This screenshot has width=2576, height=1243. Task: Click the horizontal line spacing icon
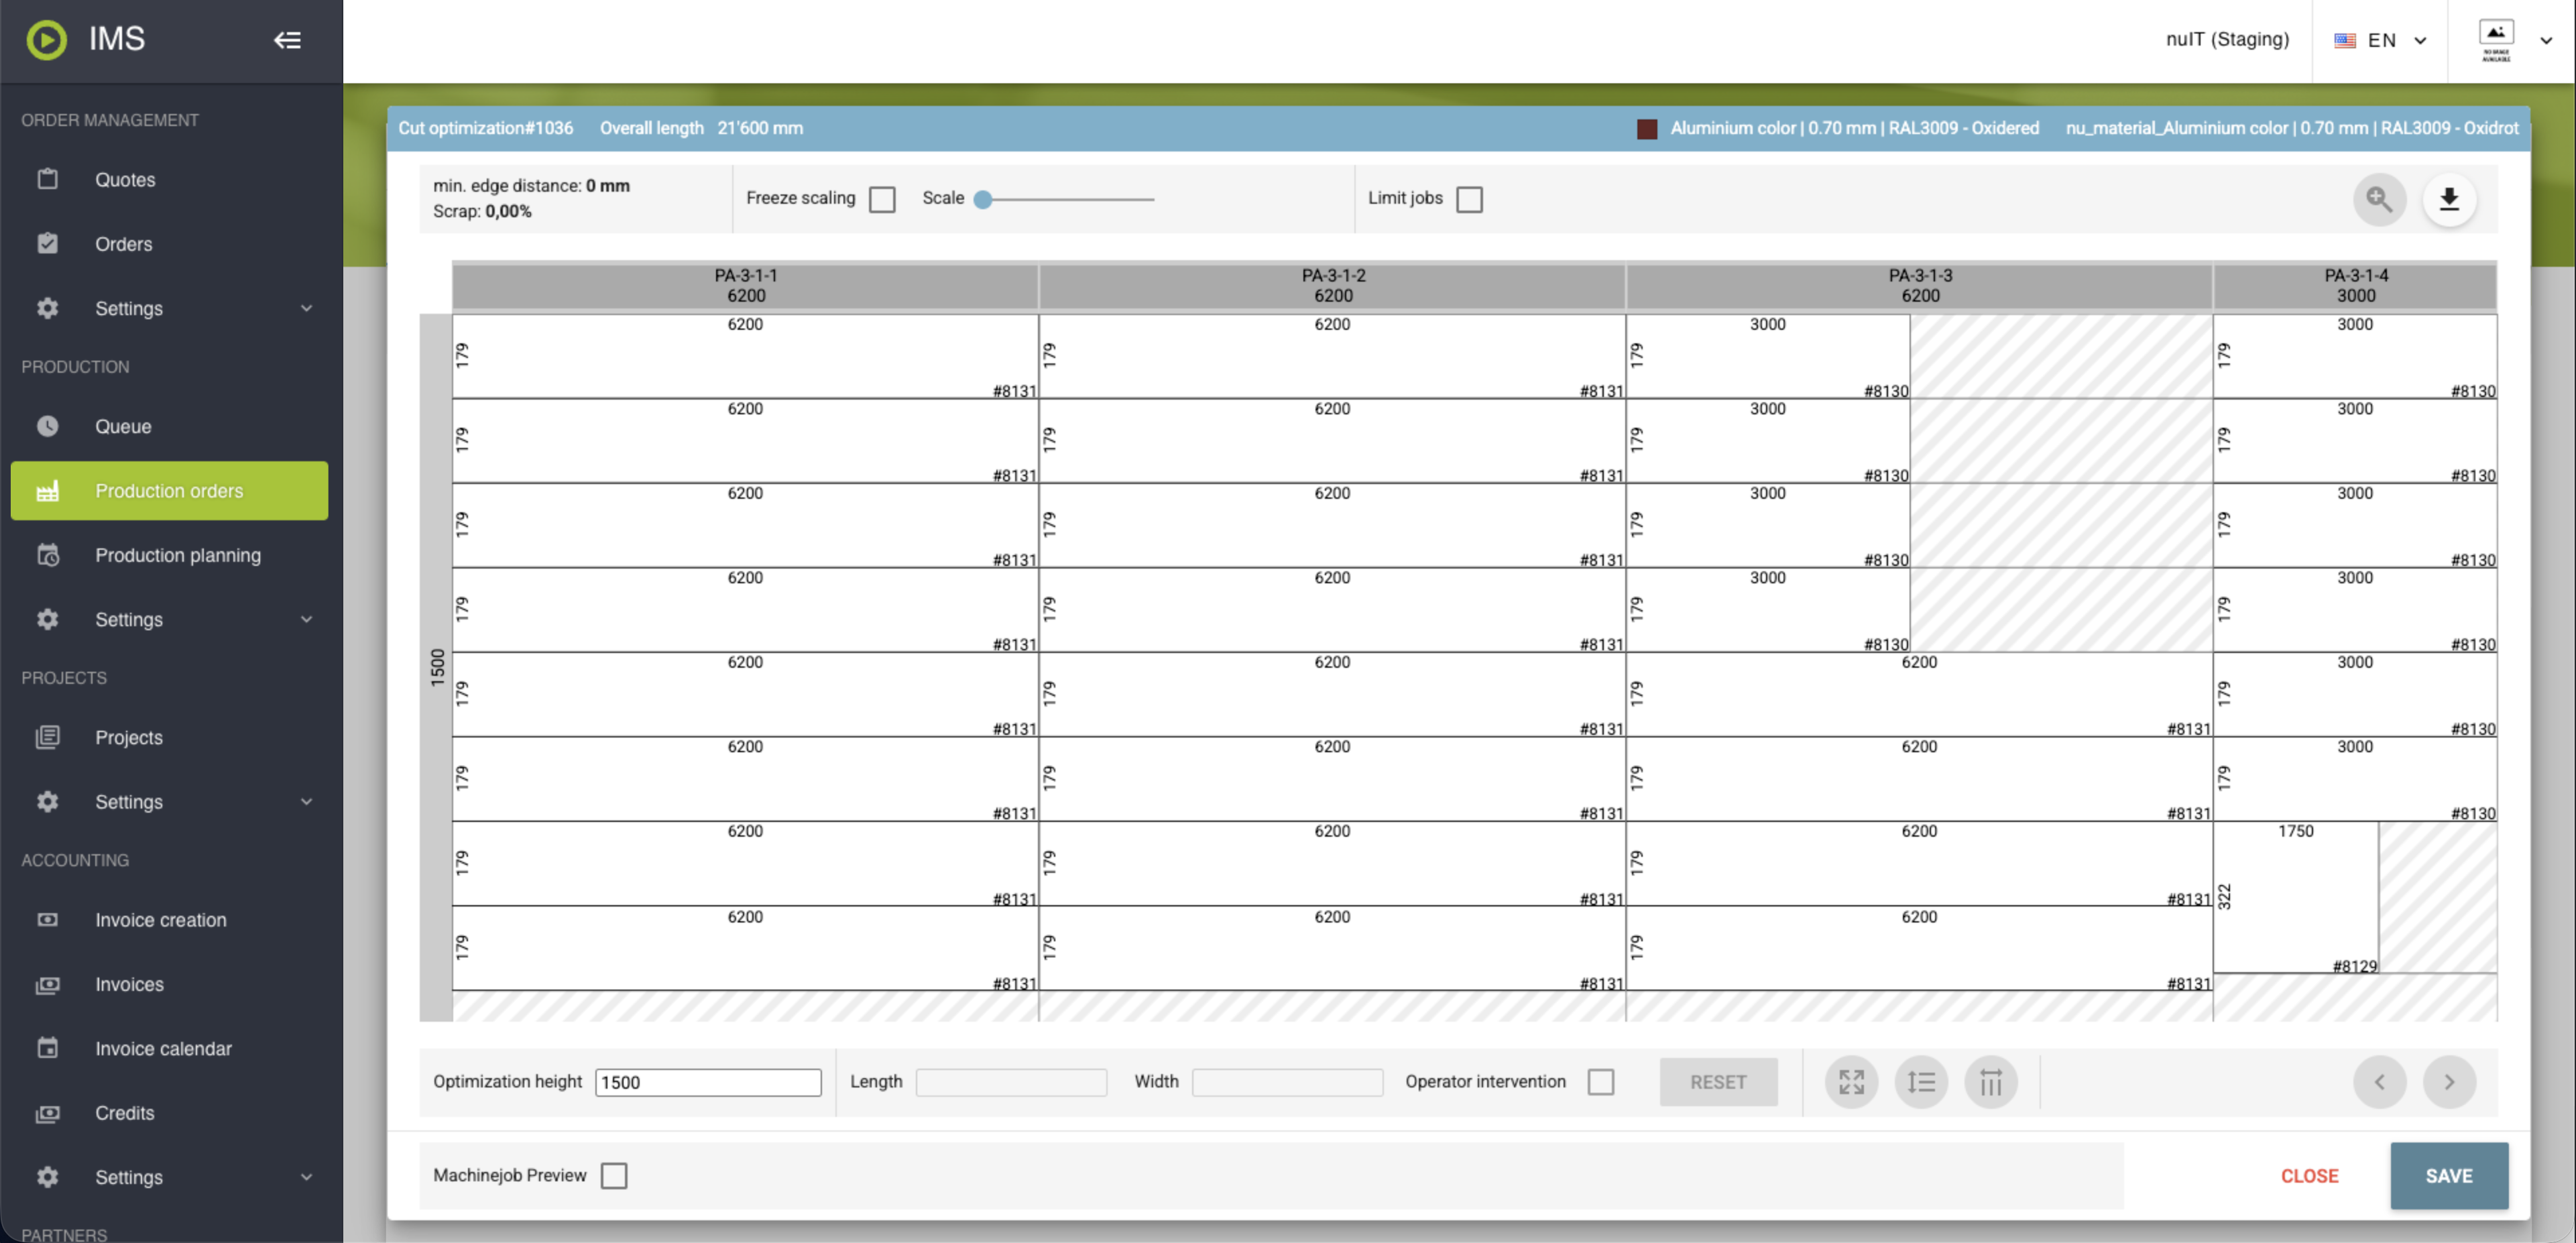(1921, 1082)
